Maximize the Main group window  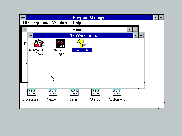pos(135,29)
